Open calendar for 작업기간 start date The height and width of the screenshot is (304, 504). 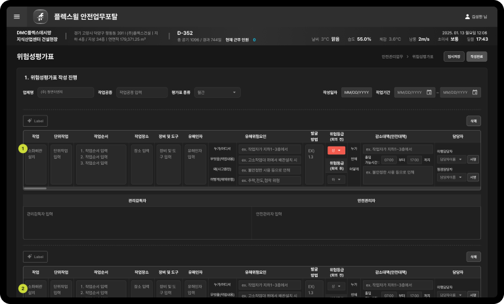pos(429,93)
